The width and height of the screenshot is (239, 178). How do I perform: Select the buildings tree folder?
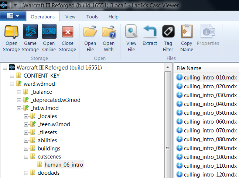(x=49, y=149)
